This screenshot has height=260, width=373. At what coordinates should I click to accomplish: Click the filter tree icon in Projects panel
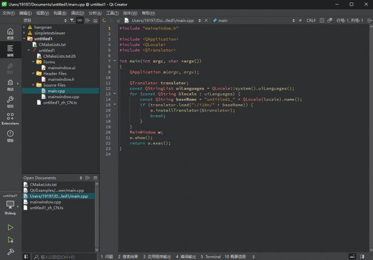pyautogui.click(x=72, y=20)
